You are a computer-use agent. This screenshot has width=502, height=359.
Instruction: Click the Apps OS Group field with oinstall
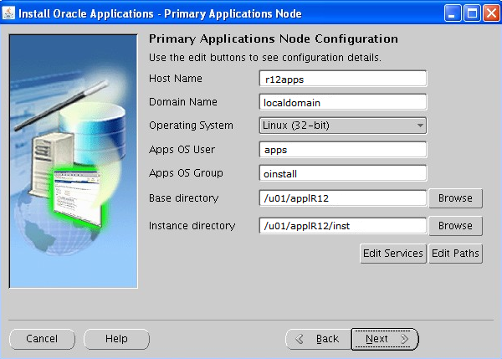coord(342,173)
